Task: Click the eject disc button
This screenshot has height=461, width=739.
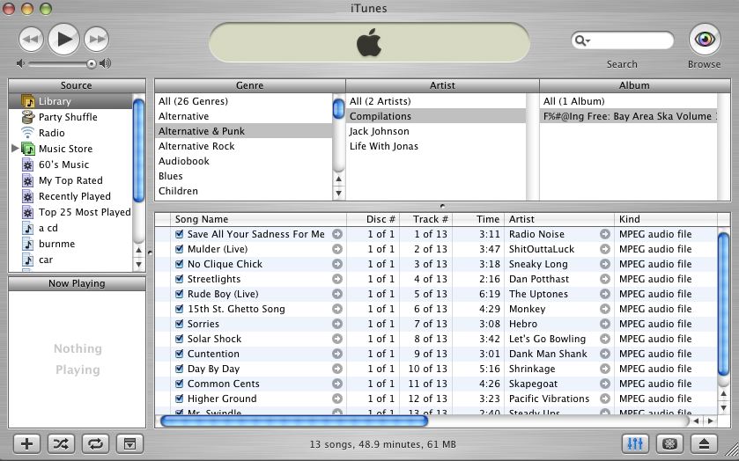Action: pos(705,443)
